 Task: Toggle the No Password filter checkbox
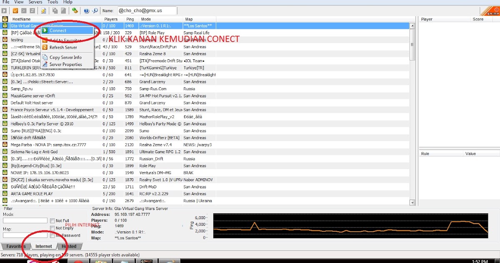(52, 235)
